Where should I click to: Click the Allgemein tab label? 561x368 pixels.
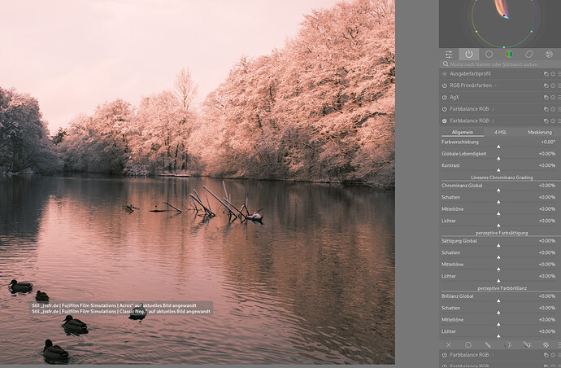click(x=462, y=132)
